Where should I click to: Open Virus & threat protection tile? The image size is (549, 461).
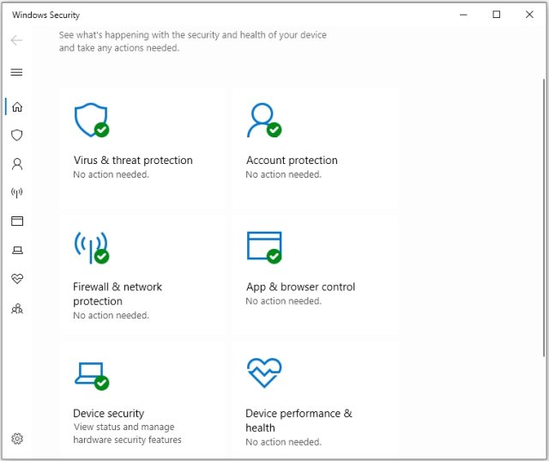tap(142, 147)
